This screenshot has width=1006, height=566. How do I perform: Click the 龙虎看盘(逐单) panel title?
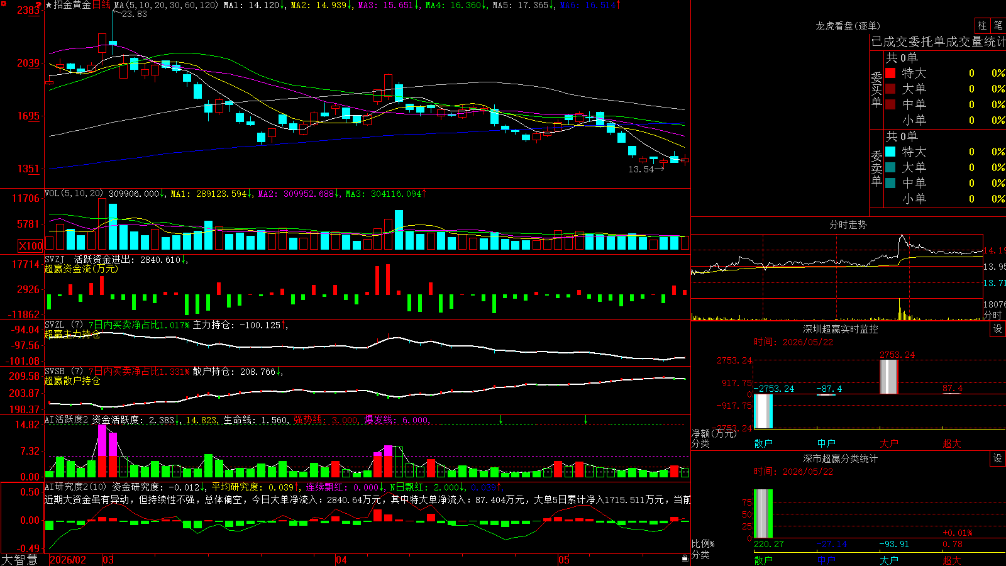[x=848, y=26]
